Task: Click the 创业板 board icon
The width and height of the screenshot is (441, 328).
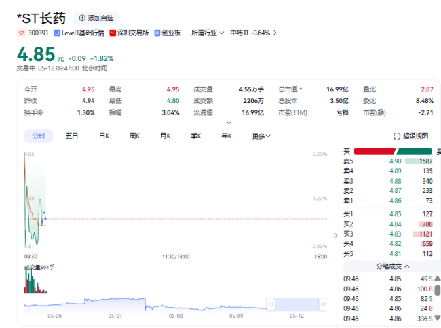Action: [x=157, y=33]
